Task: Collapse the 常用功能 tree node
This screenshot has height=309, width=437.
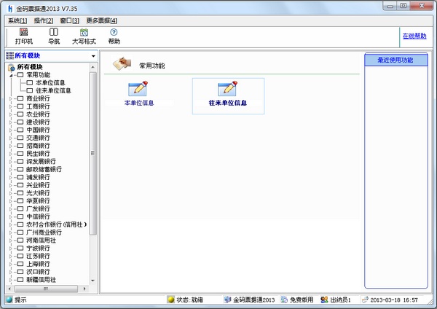Action: pos(11,75)
